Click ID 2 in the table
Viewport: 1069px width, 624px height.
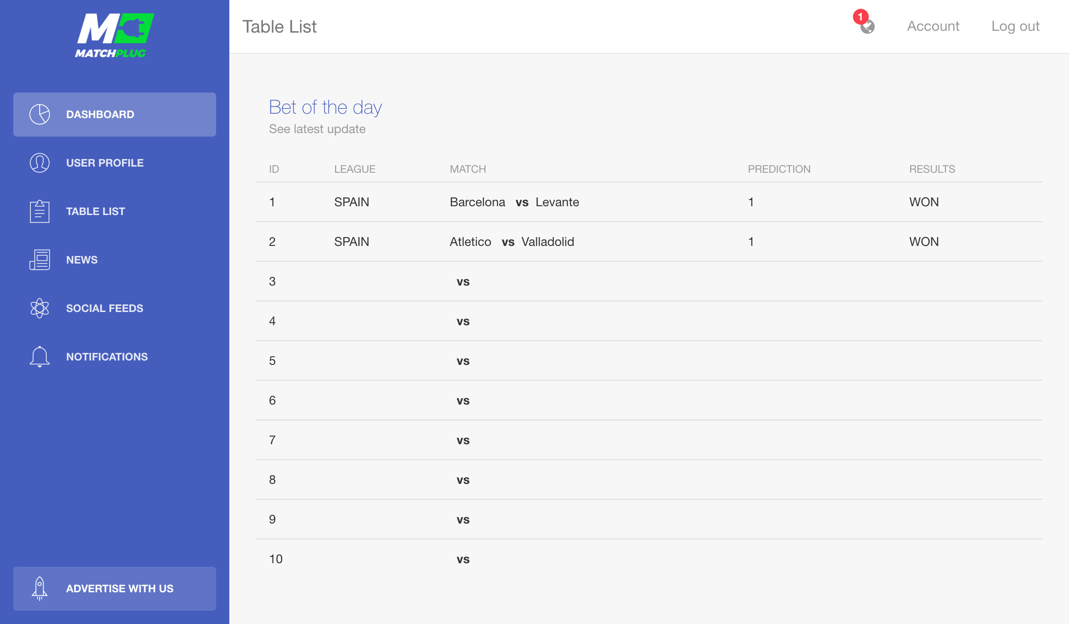click(x=272, y=242)
